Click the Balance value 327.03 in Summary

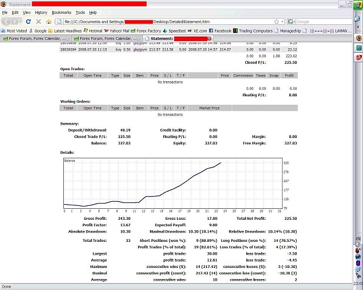coord(124,143)
